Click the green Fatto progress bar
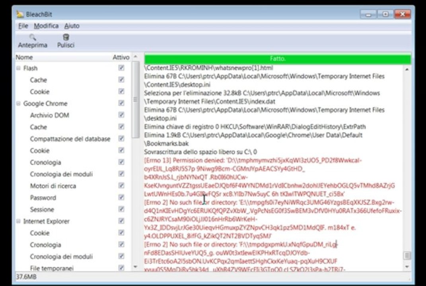The height and width of the screenshot is (286, 426). [277, 59]
